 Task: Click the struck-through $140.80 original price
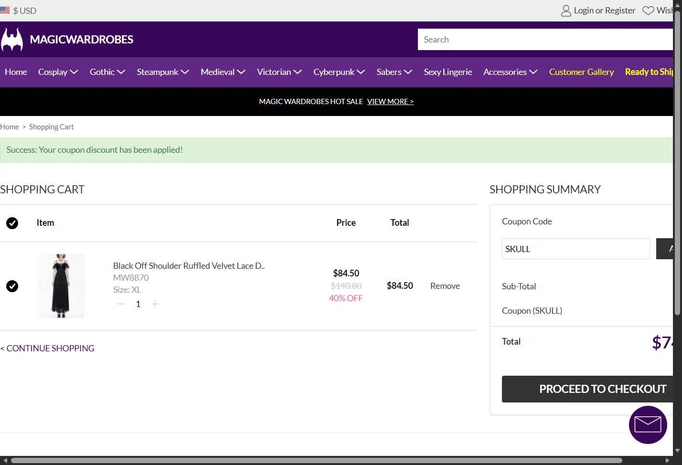coord(346,286)
